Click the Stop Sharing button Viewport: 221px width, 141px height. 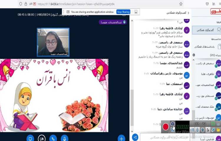tap(123, 12)
